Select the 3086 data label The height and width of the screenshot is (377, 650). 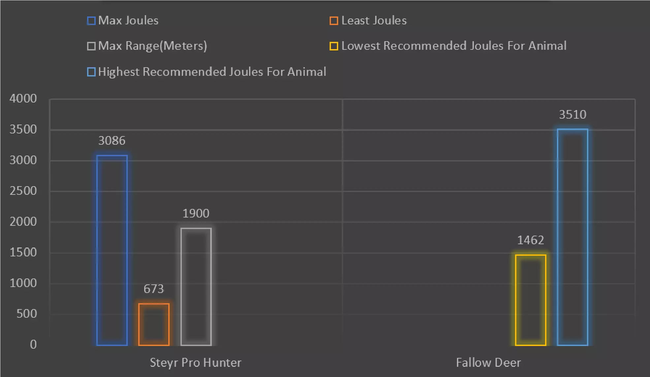coord(112,141)
